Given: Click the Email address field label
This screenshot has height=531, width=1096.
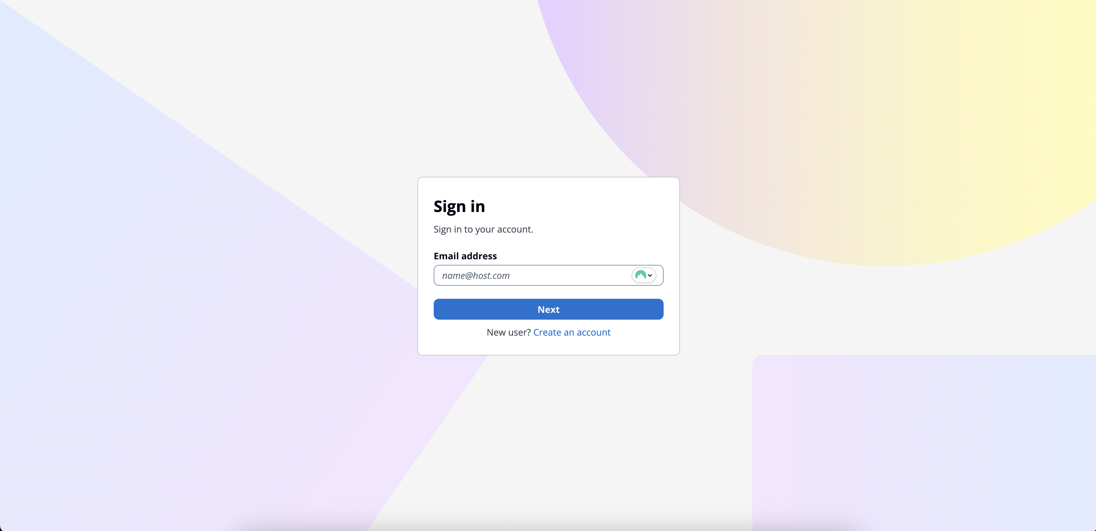Looking at the screenshot, I should click(465, 256).
